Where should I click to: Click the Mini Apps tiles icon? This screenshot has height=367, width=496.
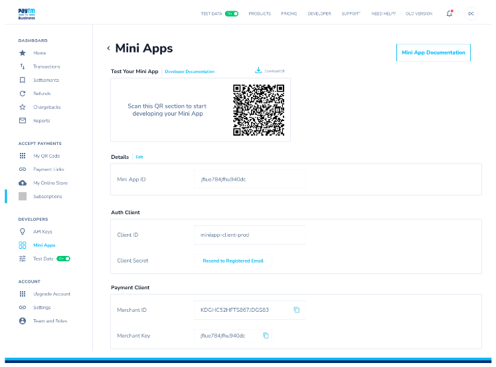(23, 245)
